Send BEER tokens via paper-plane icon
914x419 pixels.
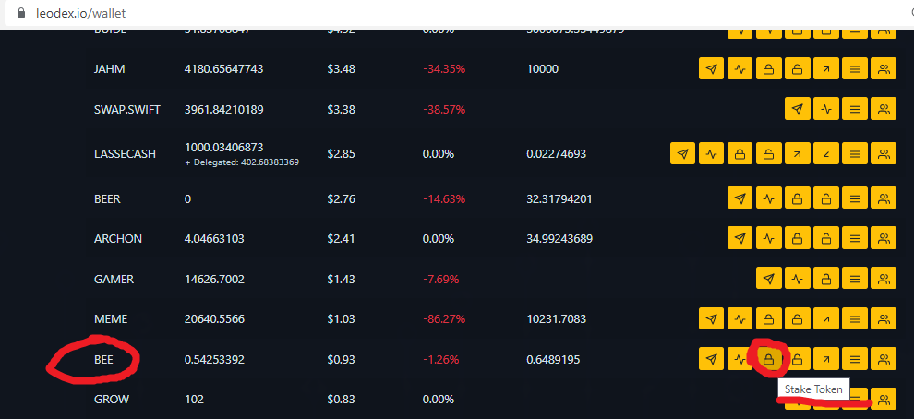(x=740, y=198)
